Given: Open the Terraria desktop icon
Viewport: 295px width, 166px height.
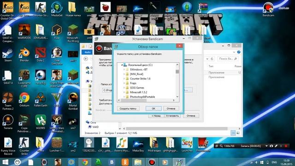Looking at the screenshot, I should pyautogui.click(x=8, y=122).
